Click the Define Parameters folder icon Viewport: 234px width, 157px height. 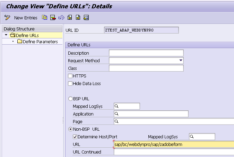[x=19, y=41]
